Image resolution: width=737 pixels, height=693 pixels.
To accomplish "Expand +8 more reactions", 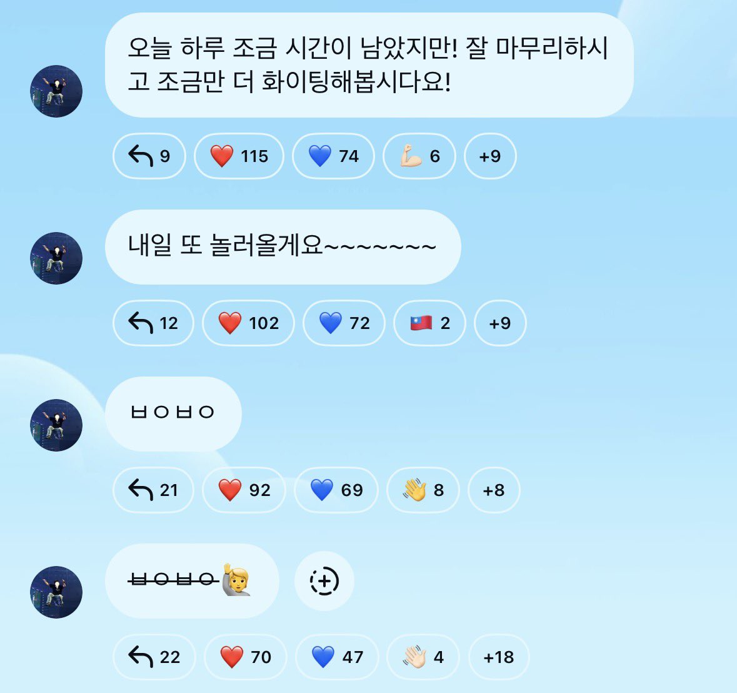I will click(494, 490).
